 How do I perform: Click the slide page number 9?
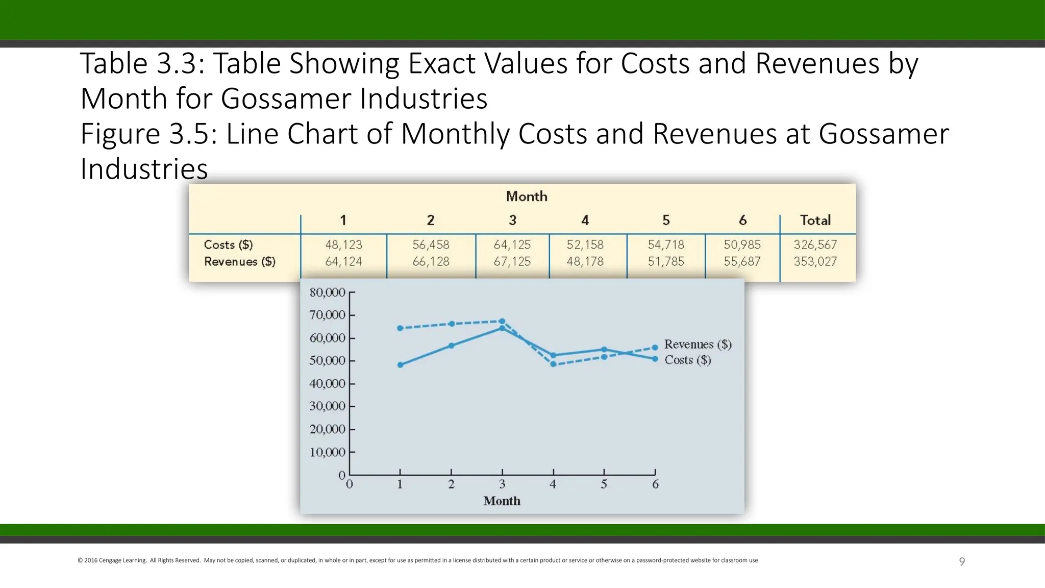pos(962,561)
